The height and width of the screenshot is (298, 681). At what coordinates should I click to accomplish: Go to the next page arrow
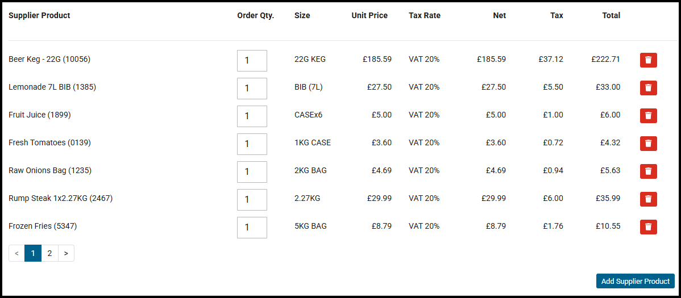point(66,253)
